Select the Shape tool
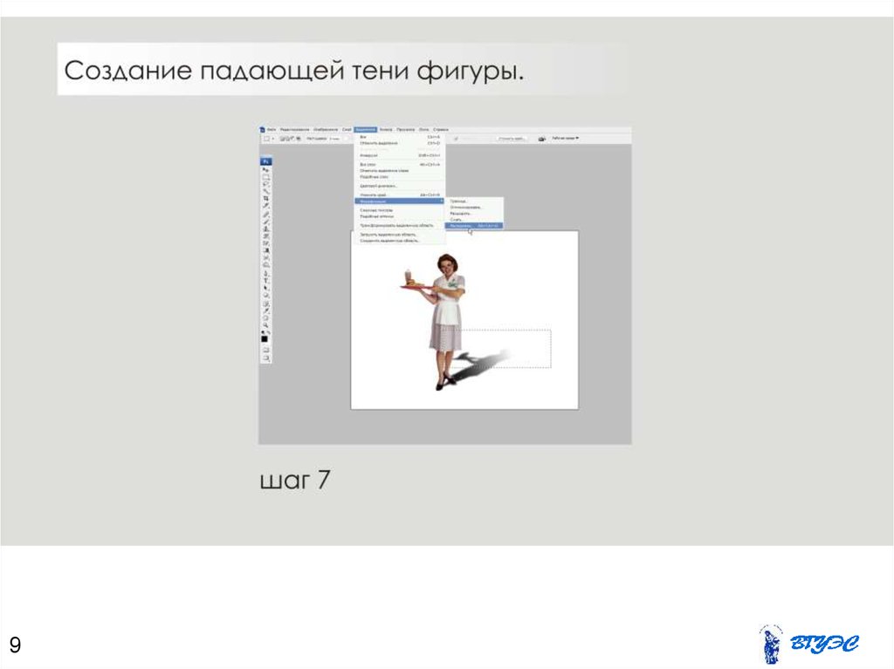This screenshot has width=894, height=669. click(x=265, y=296)
